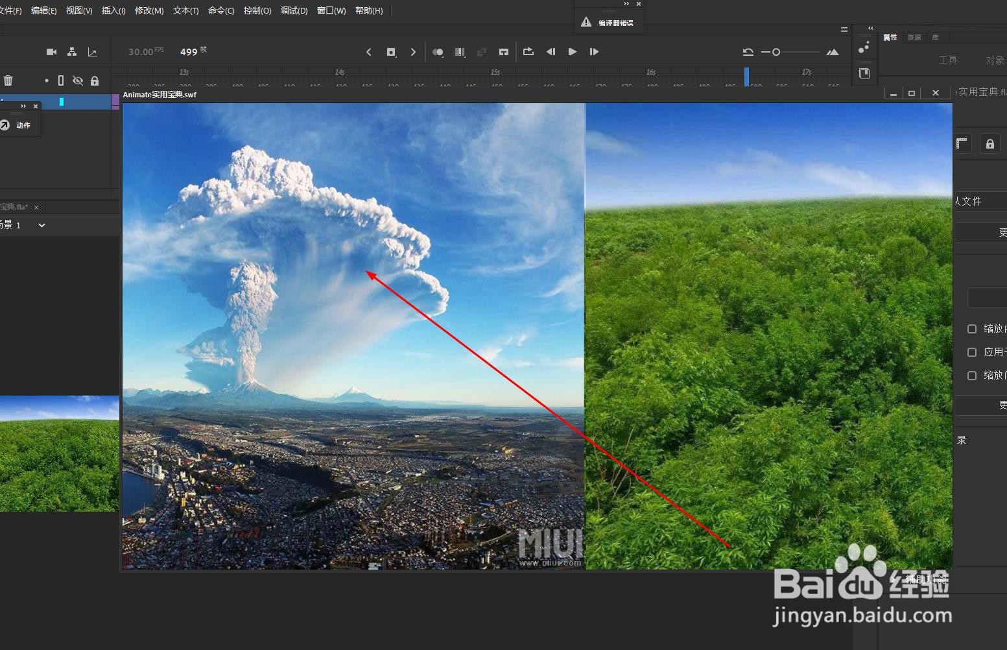
Task: Toggle highlight layers dot
Action: tap(47, 80)
